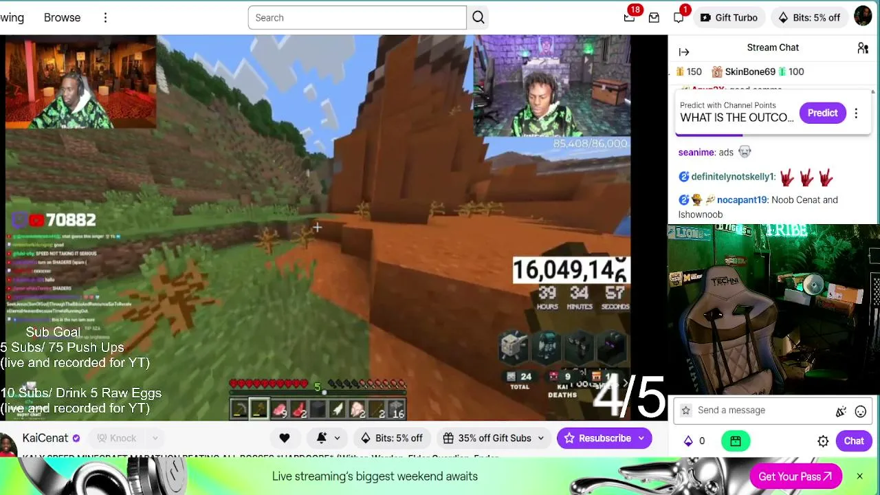Click the 'Live streaming's biggest weekend awaits' banner
880x495 pixels.
[375, 476]
